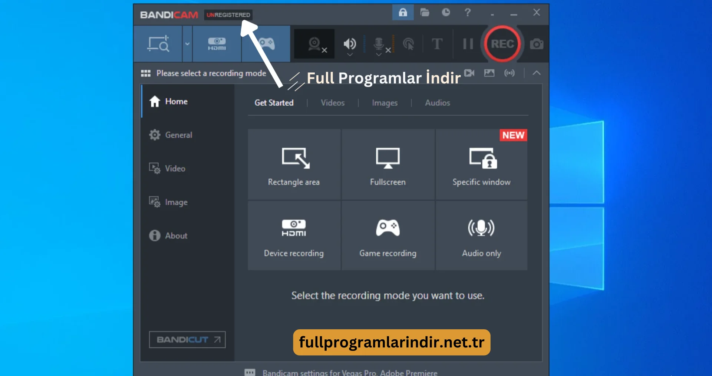Switch to the Get Started tab
Screen dimensions: 712x376
(274, 103)
